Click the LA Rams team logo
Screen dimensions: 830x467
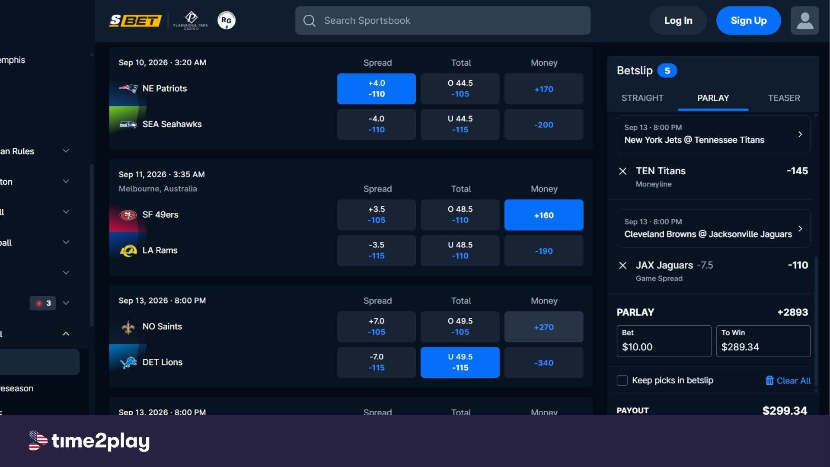pos(128,251)
